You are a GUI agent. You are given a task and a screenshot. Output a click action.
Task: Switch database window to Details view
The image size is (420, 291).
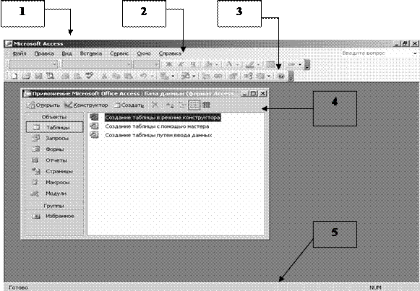206,105
